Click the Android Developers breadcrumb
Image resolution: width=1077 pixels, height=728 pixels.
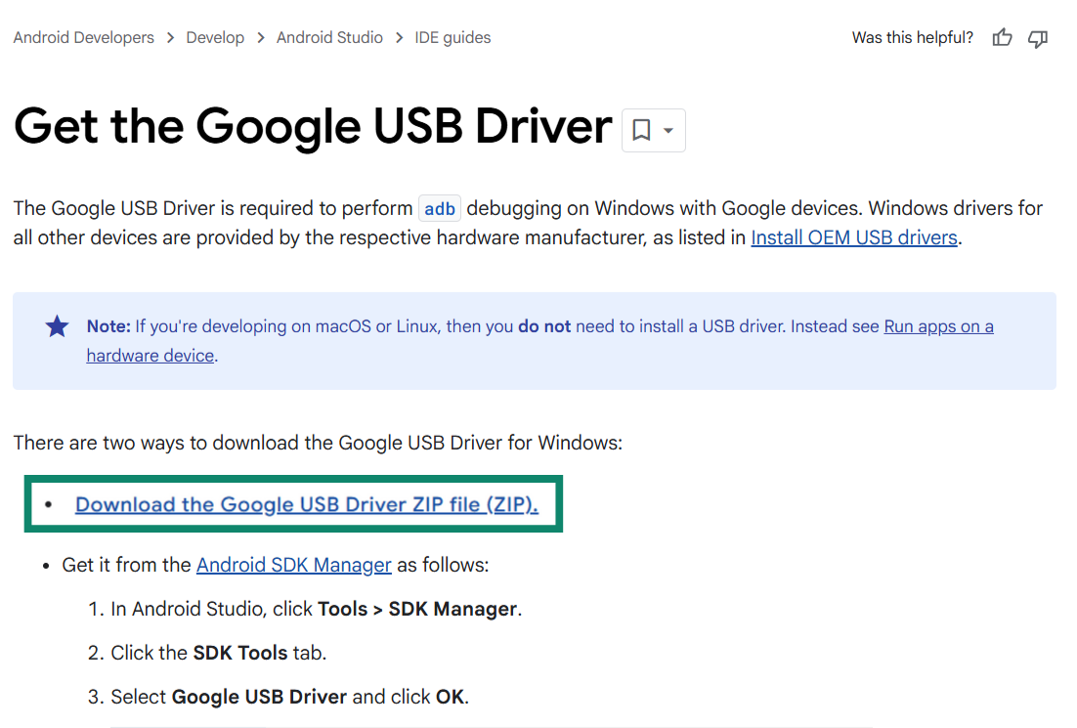pyautogui.click(x=83, y=37)
